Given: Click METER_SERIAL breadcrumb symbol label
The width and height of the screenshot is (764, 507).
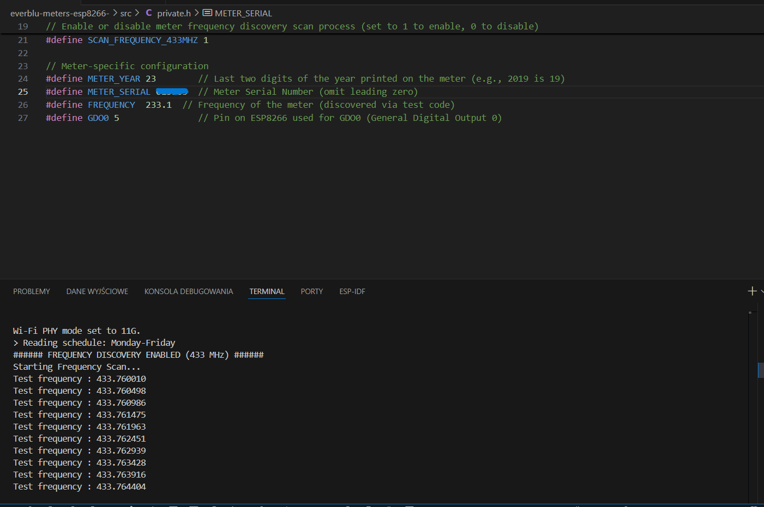Looking at the screenshot, I should pos(243,13).
